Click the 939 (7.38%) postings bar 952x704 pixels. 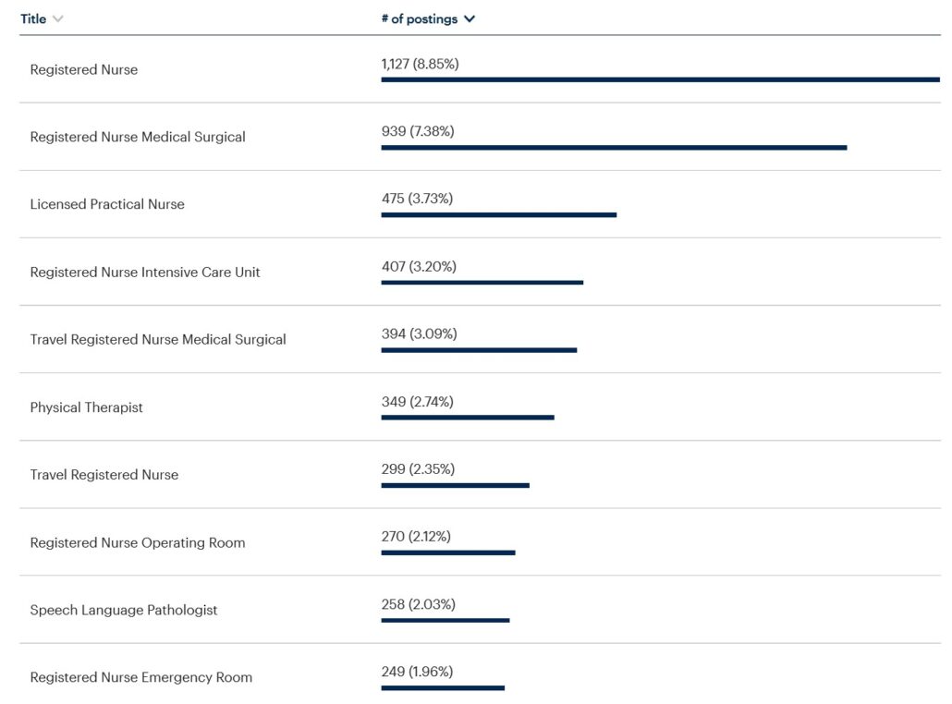[614, 147]
